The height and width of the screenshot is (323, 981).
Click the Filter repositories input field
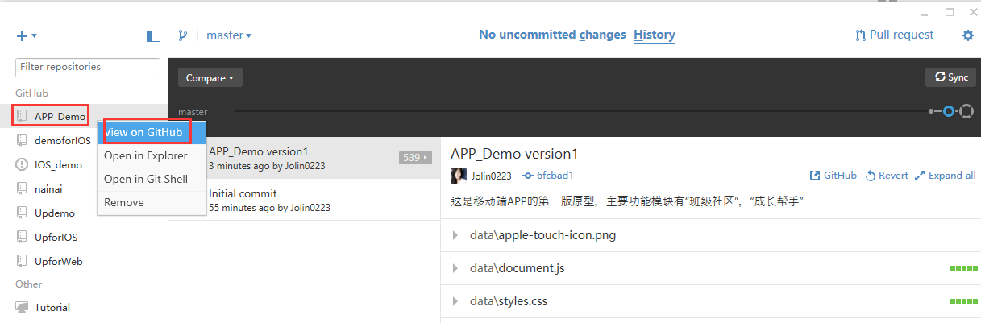coord(88,67)
